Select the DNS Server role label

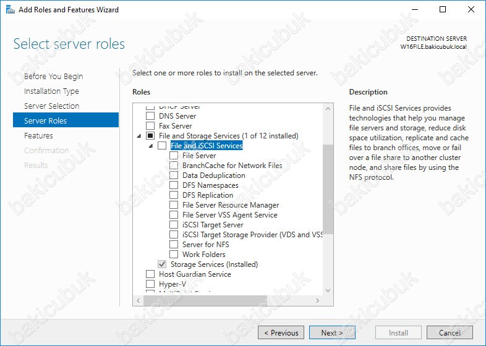tap(177, 116)
